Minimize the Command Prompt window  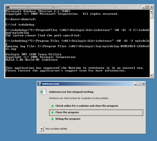click(143, 7)
